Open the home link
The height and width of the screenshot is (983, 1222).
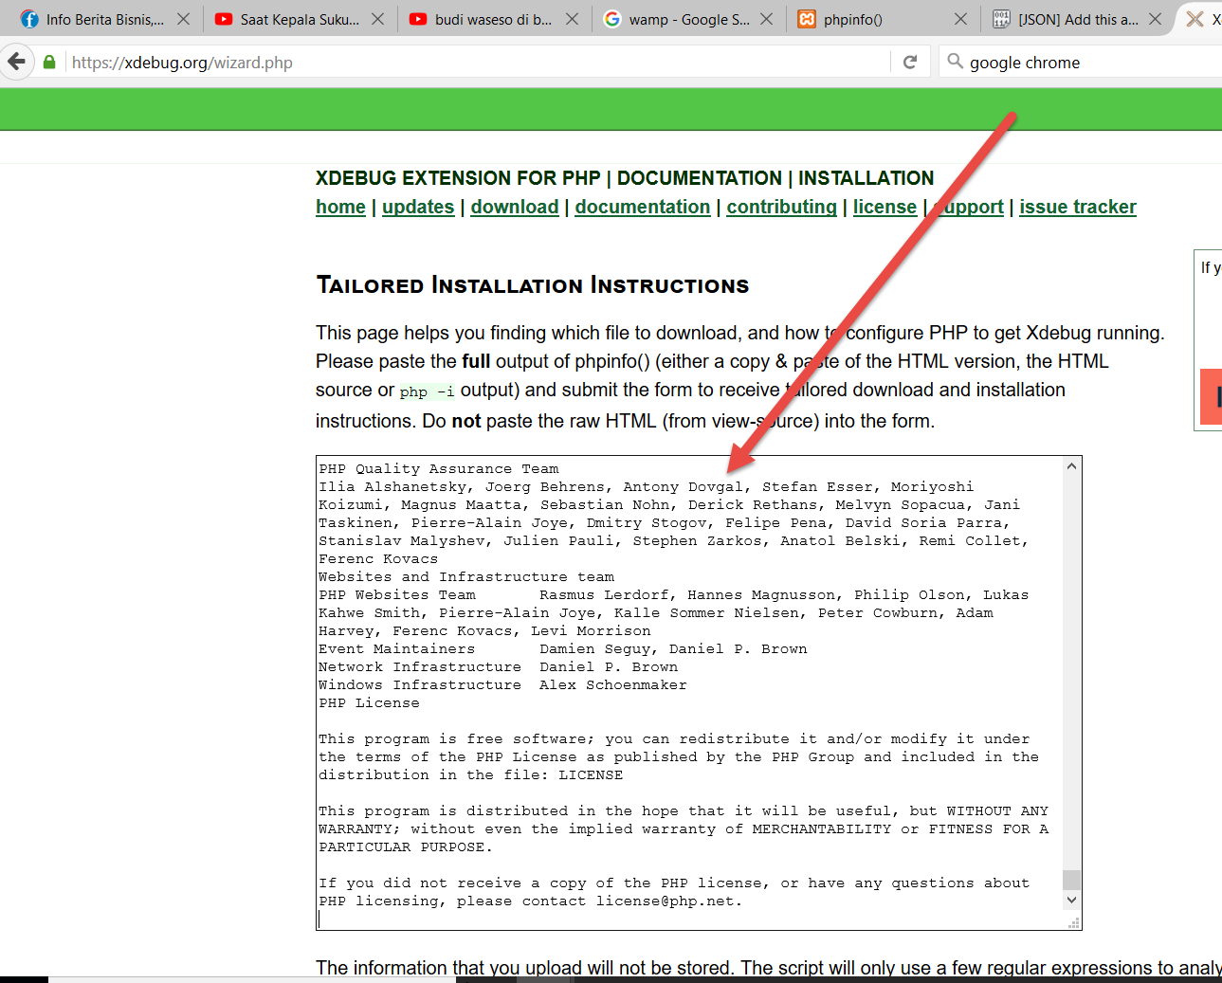tap(340, 207)
